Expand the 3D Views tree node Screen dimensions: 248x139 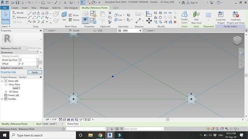tap(6, 92)
